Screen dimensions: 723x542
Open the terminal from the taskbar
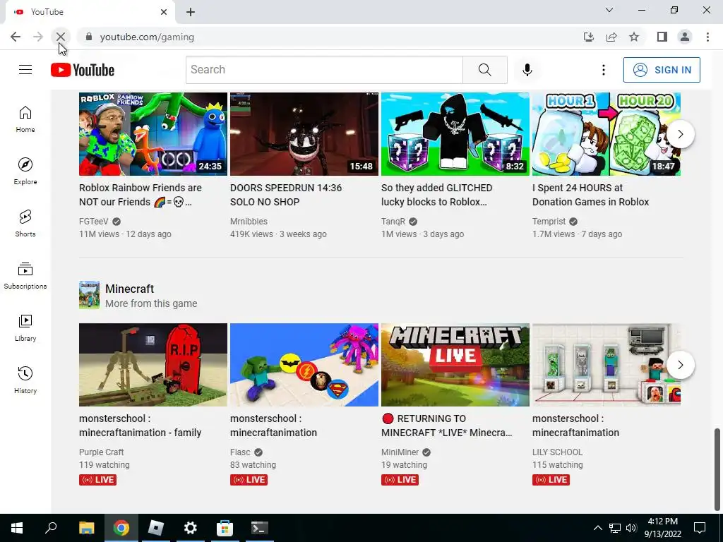tap(259, 528)
